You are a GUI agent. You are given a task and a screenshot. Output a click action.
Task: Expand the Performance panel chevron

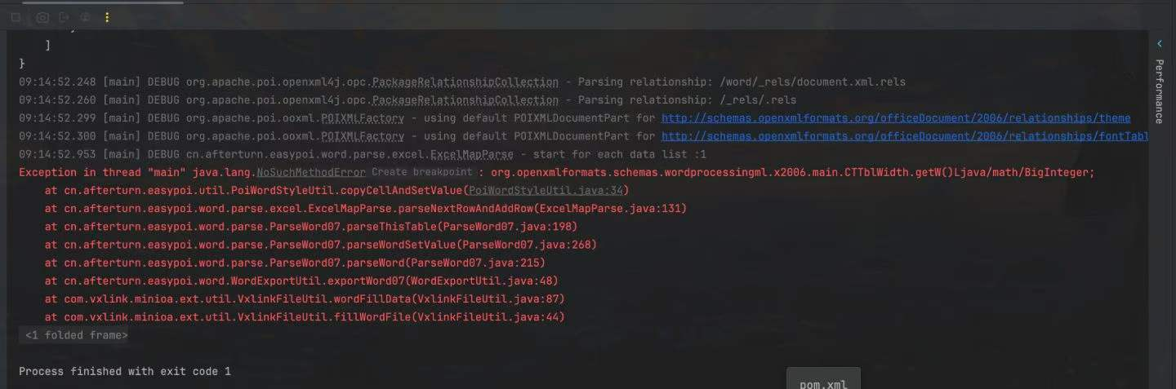pyautogui.click(x=1159, y=43)
